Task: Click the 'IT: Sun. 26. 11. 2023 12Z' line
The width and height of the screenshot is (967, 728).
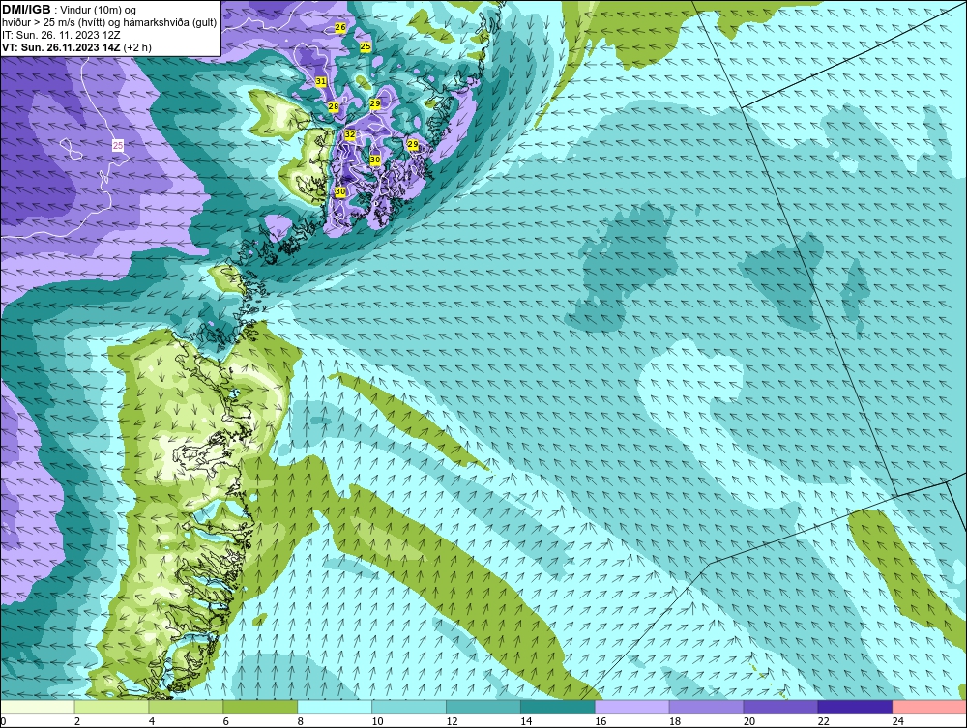Action: click(x=62, y=35)
